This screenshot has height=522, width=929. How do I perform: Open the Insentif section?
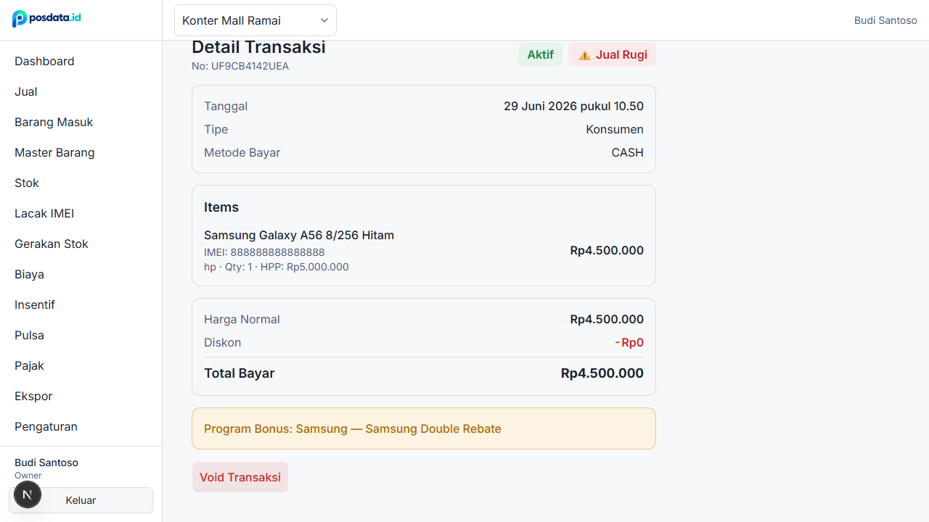[35, 304]
